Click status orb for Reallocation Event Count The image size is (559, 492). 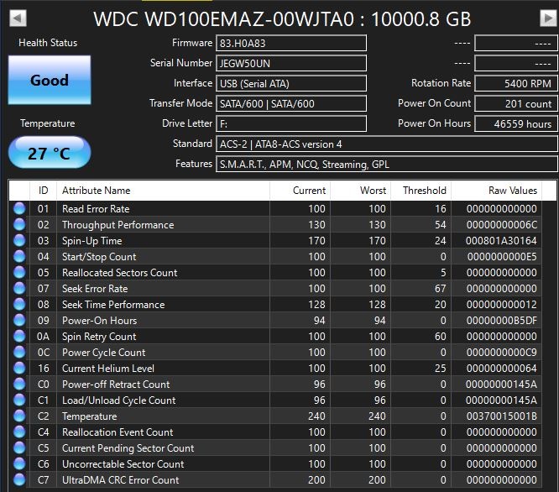coord(19,432)
